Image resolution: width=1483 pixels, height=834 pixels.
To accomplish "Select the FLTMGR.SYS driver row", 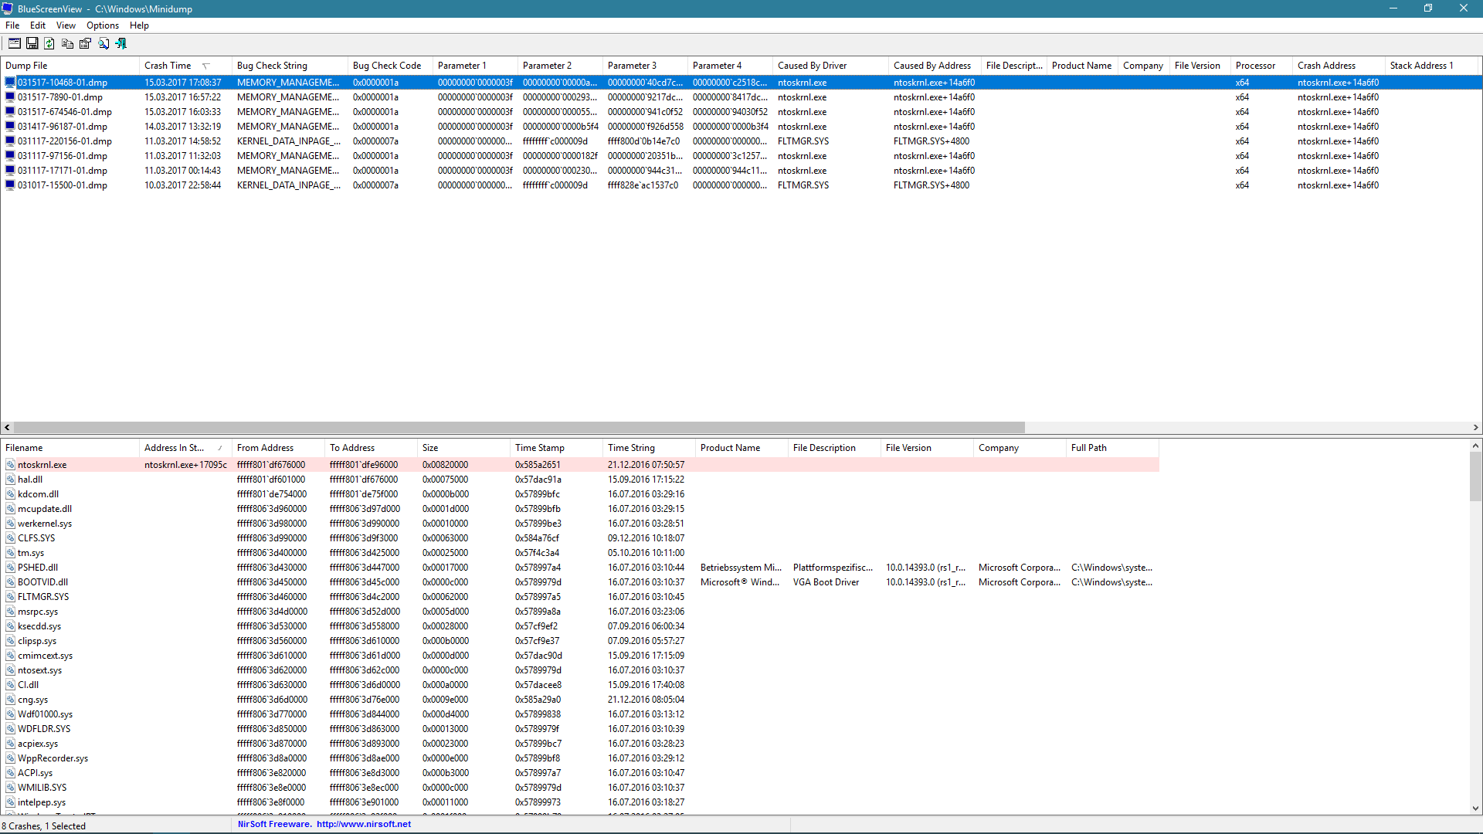I will 43,597.
